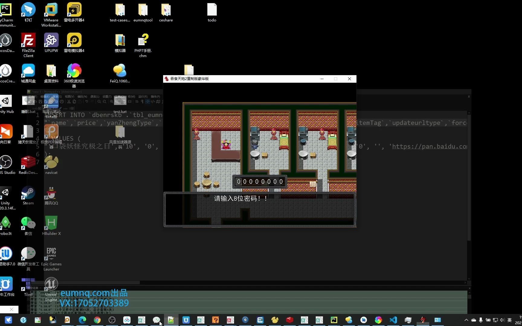
Task: Click the Microsoft Edge taskbar icon
Action: click(x=82, y=320)
